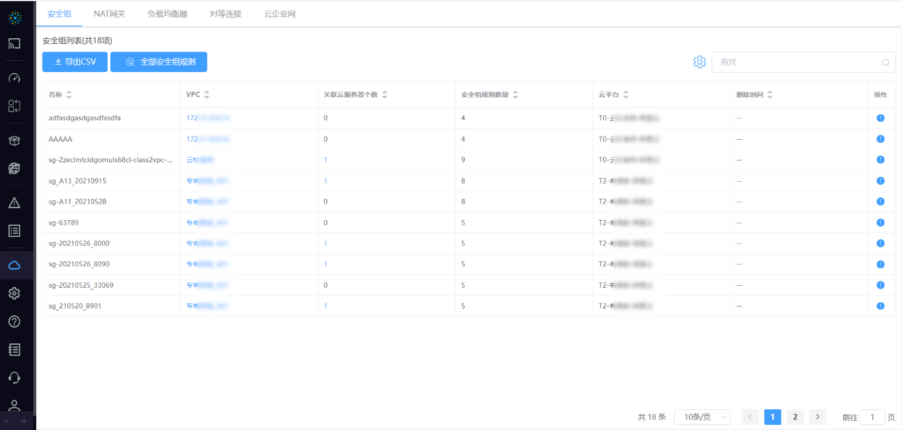Image resolution: width=902 pixels, height=430 pixels.
Task: Open the 10条/页 page size dropdown
Action: coord(702,417)
